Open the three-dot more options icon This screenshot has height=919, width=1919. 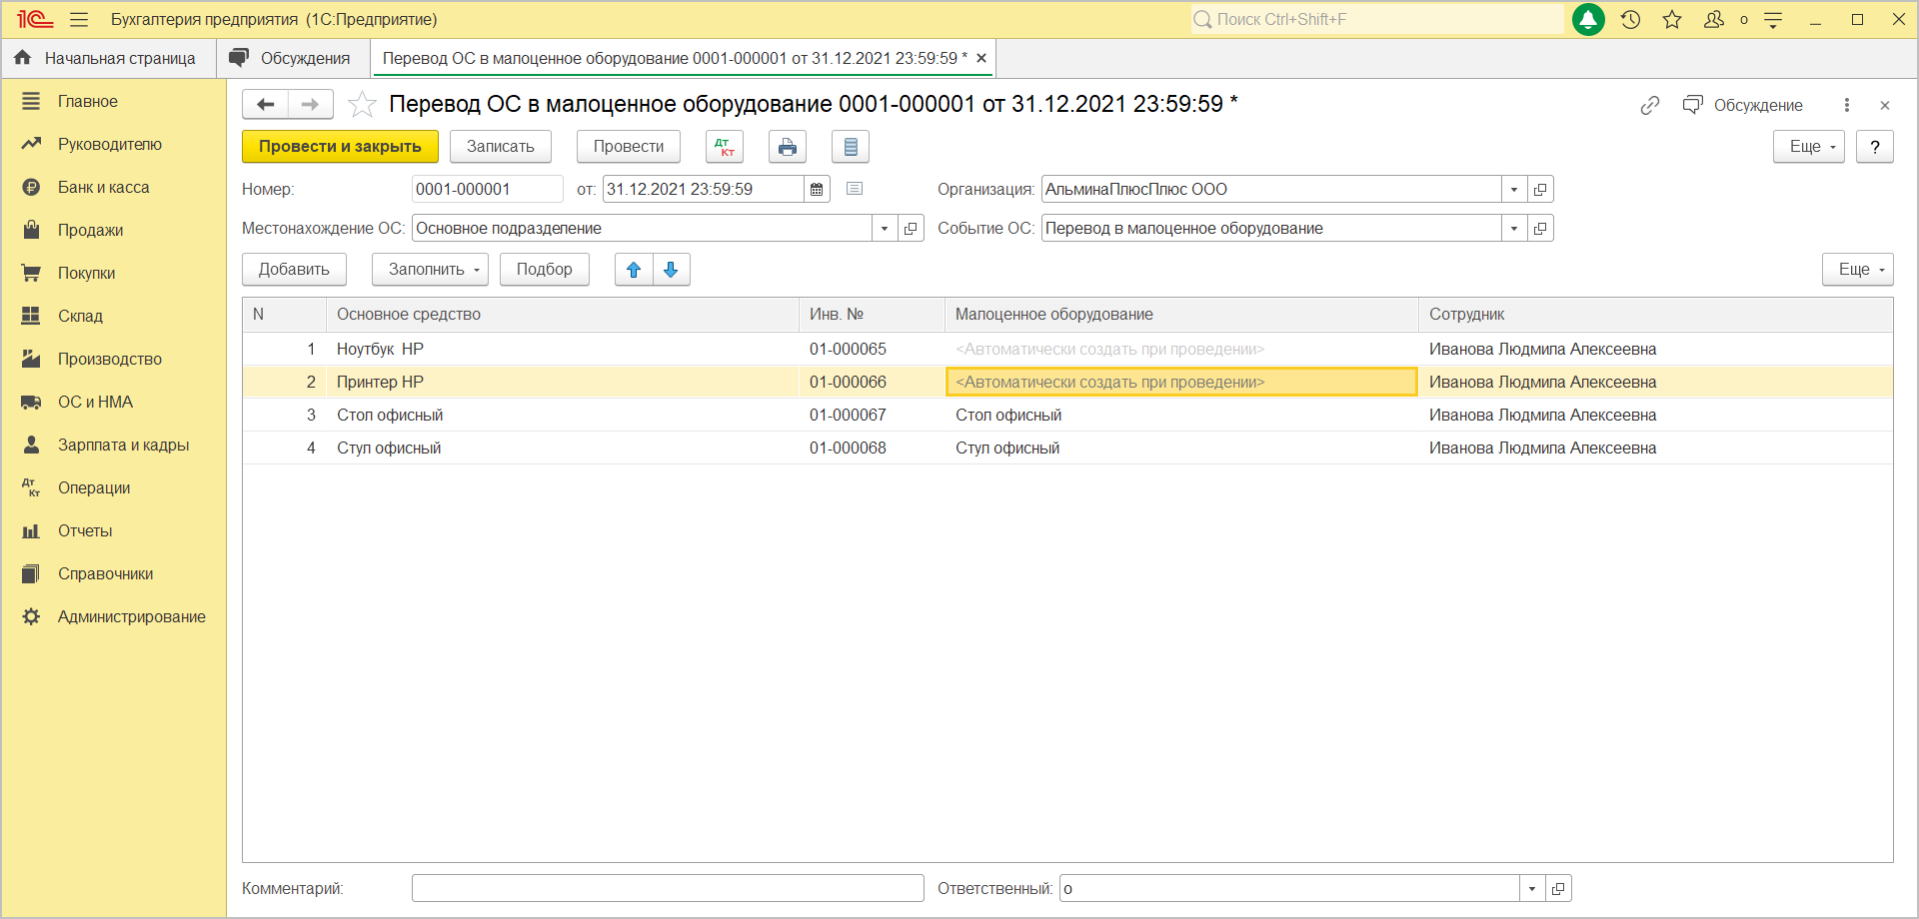pos(1847,105)
